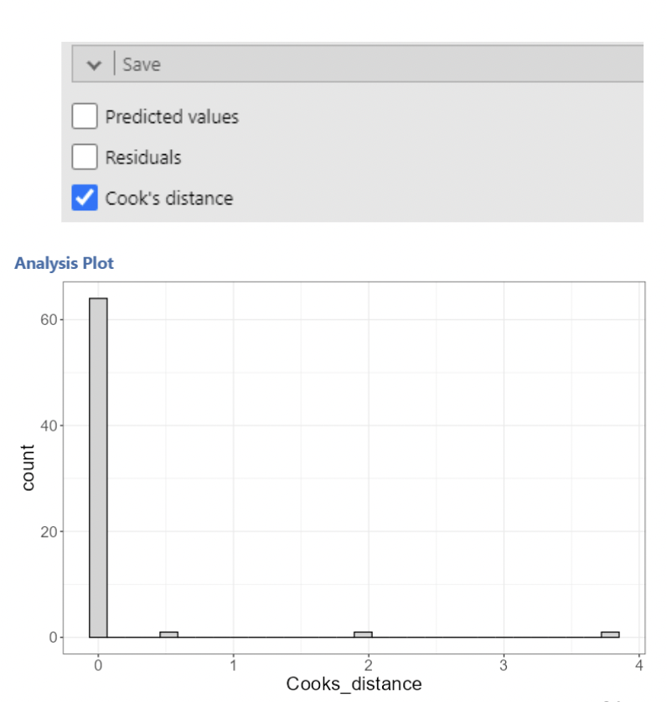Click the 40 tick label on y-axis
The image size is (667, 702).
click(44, 426)
